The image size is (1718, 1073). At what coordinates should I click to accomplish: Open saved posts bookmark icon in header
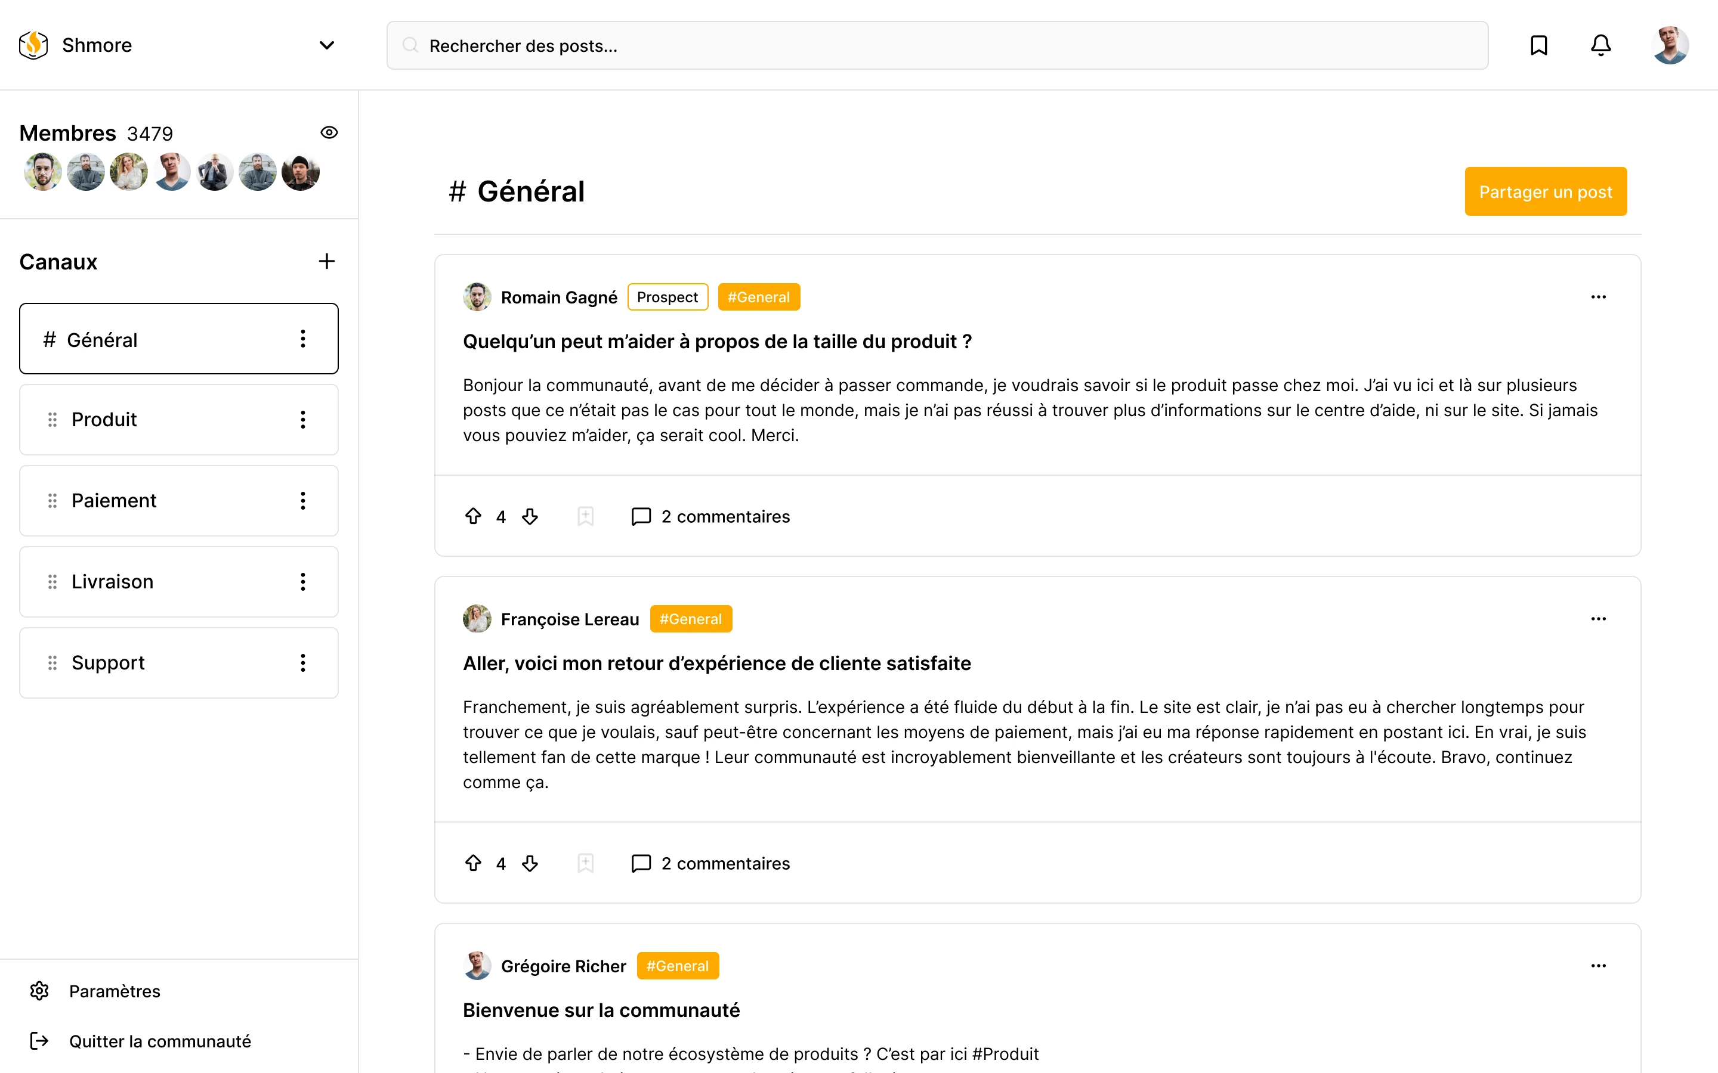point(1538,45)
